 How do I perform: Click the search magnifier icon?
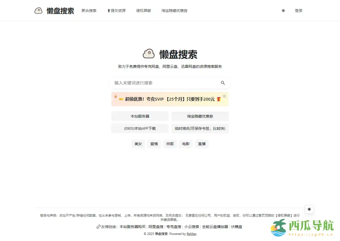(x=223, y=83)
